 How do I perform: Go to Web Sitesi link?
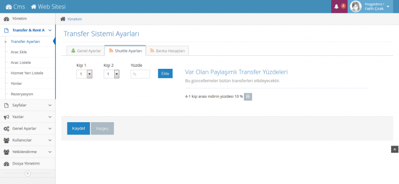pyautogui.click(x=48, y=6)
